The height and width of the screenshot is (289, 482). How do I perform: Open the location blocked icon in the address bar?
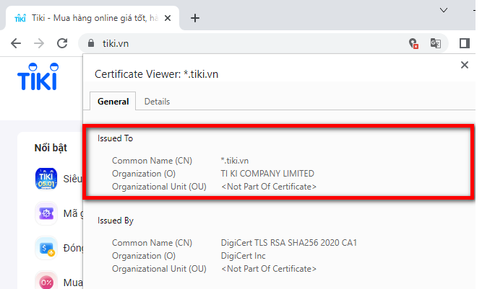pyautogui.click(x=413, y=43)
